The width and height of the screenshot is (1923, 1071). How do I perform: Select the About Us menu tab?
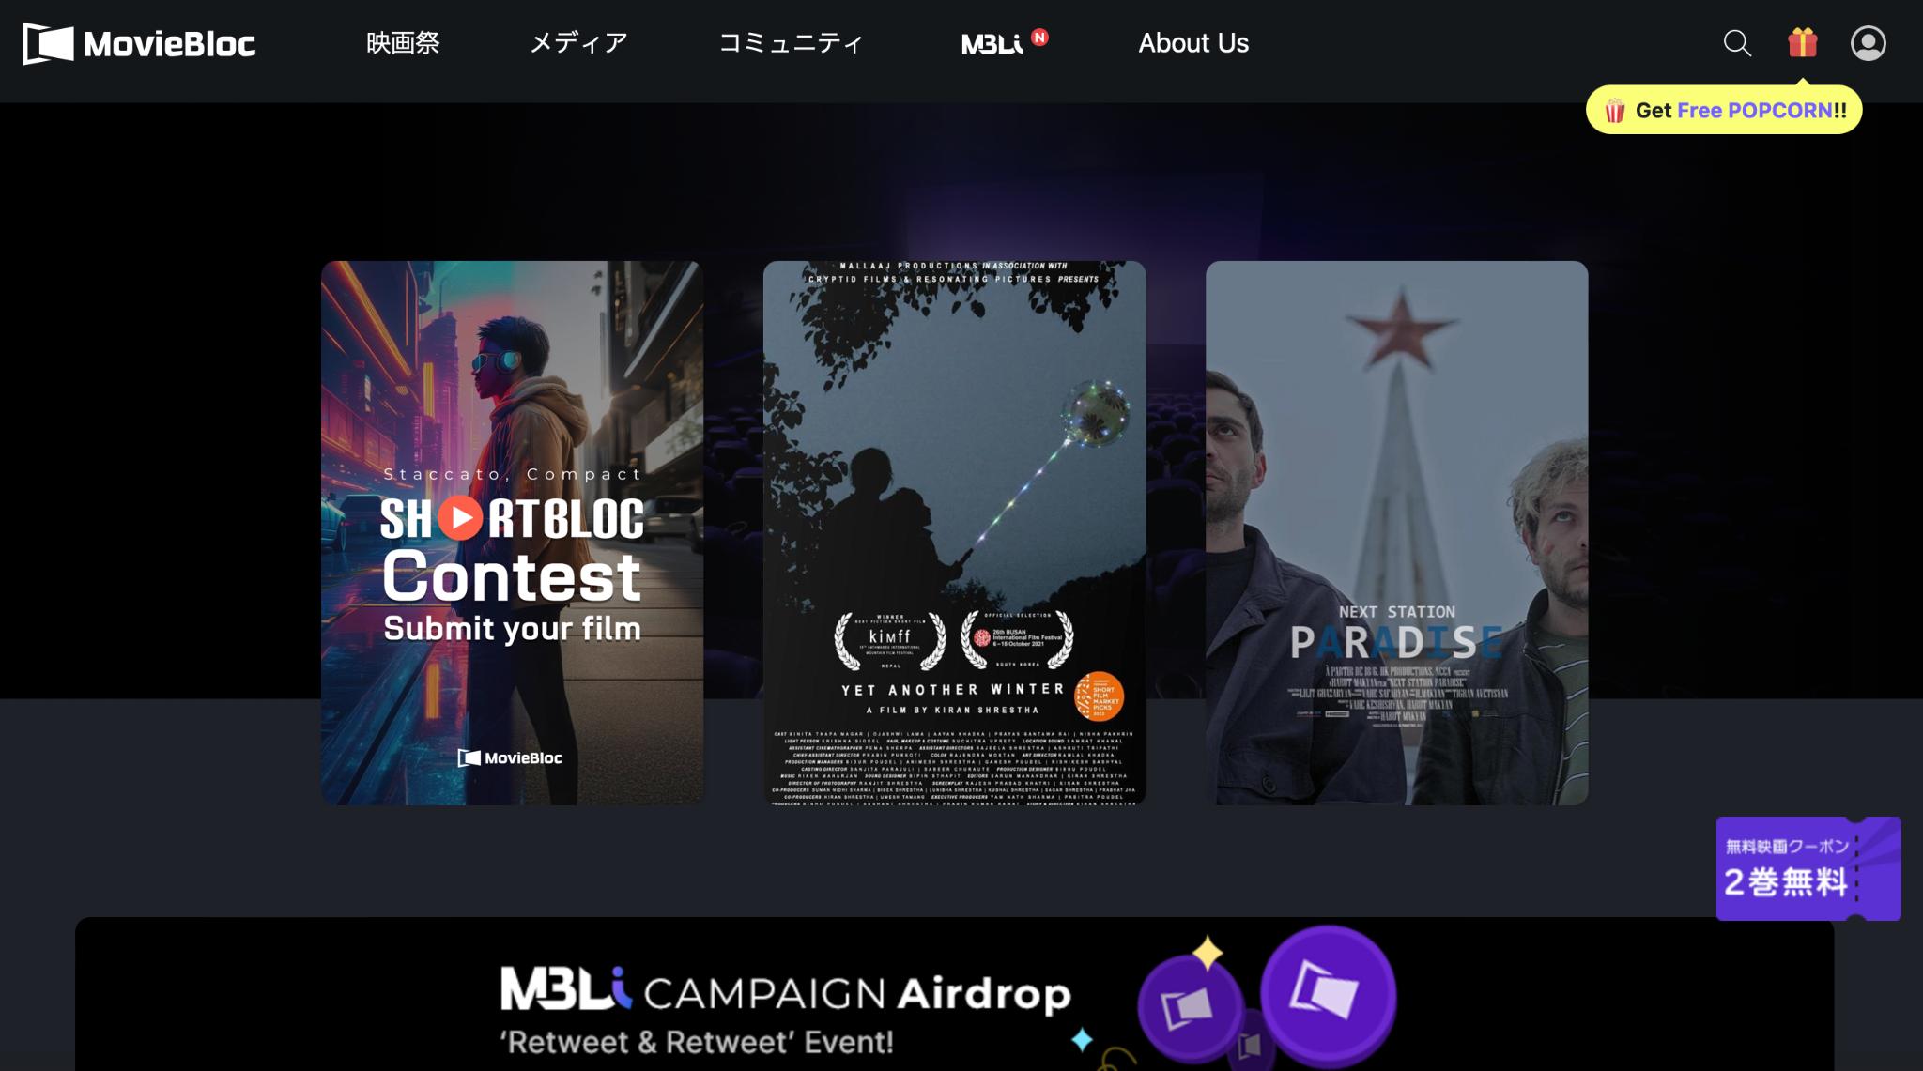(x=1193, y=42)
